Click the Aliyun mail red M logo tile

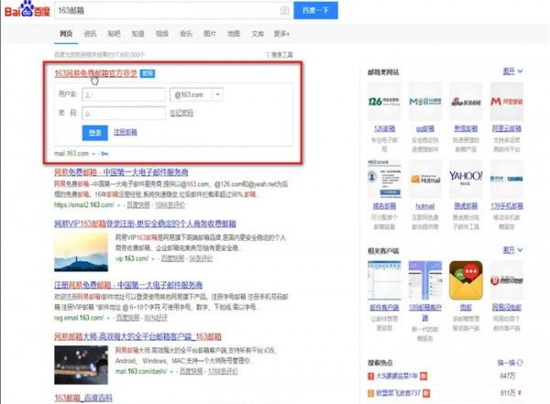(507, 102)
